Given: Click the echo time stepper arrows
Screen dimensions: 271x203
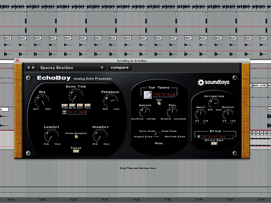Looking at the screenshot, I should tap(64, 112).
